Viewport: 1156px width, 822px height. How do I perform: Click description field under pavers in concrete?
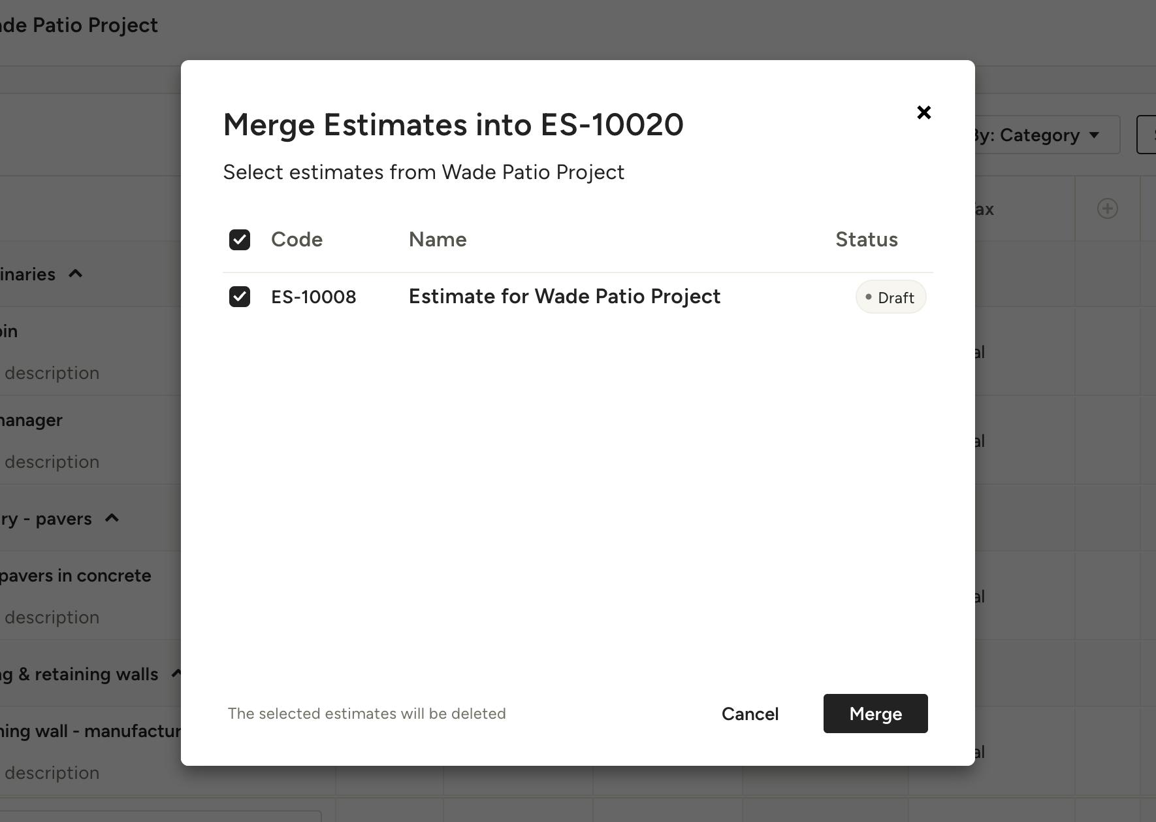pos(52,617)
